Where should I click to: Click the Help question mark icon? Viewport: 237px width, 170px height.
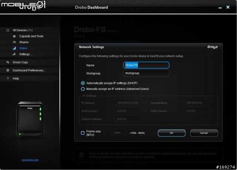(8, 78)
